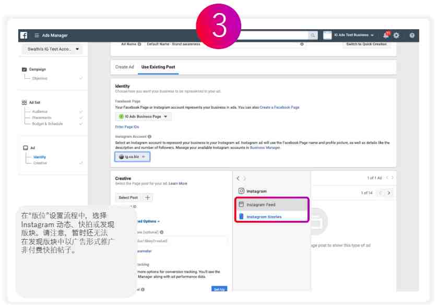The height and width of the screenshot is (307, 437).
Task: Select Instagram Feed placement
Action: pyautogui.click(x=271, y=205)
